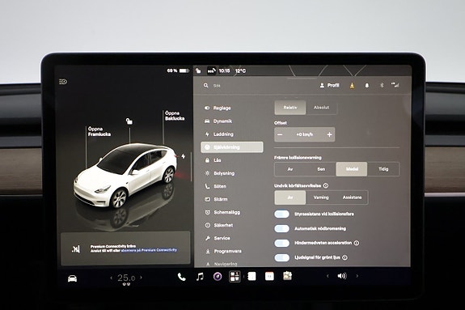Select Relativ speed offset mode
The height and width of the screenshot is (310, 465).
(290, 108)
